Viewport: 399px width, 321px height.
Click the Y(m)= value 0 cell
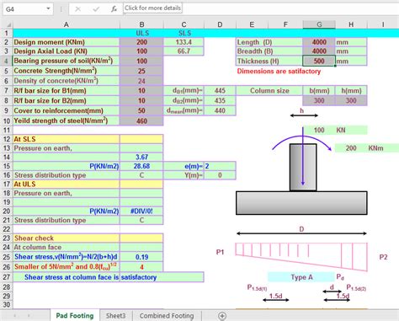[x=220, y=175]
